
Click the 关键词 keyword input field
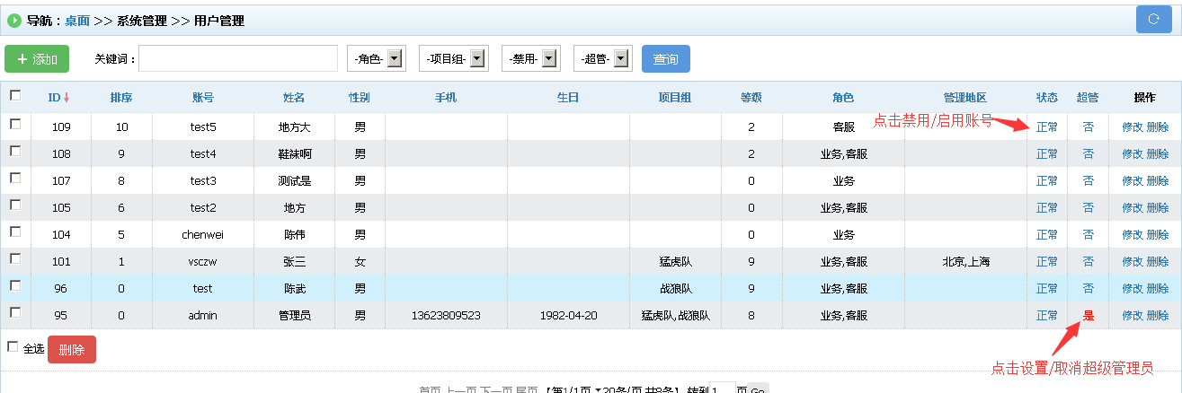click(x=237, y=59)
